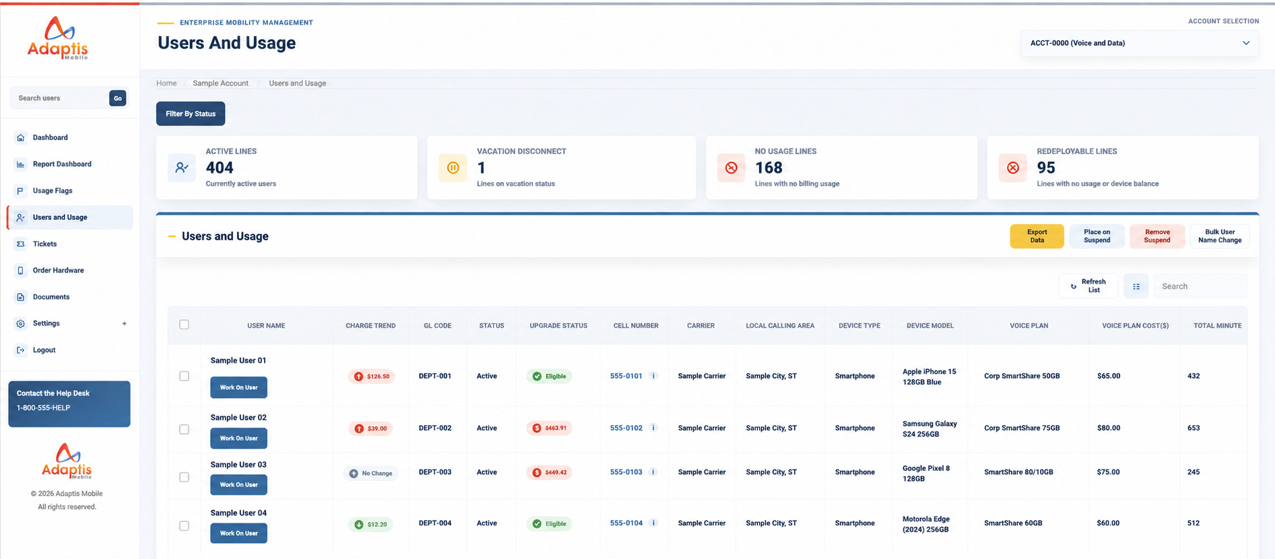Click the Search users sidebar field
Viewport: 1275px width, 559px height.
coord(59,98)
